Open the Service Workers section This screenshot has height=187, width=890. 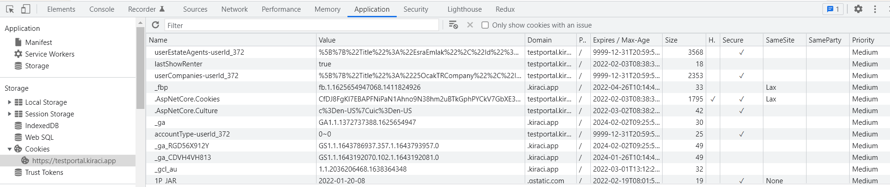click(50, 54)
